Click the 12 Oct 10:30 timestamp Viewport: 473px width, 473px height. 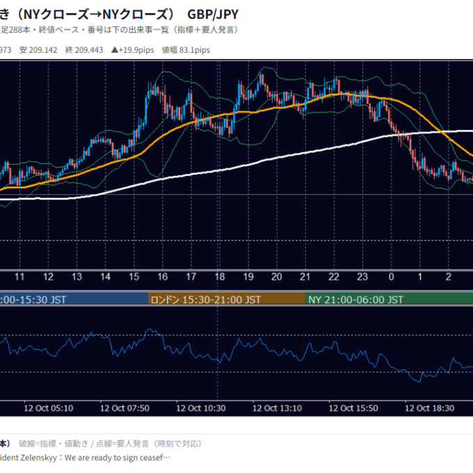(x=201, y=408)
